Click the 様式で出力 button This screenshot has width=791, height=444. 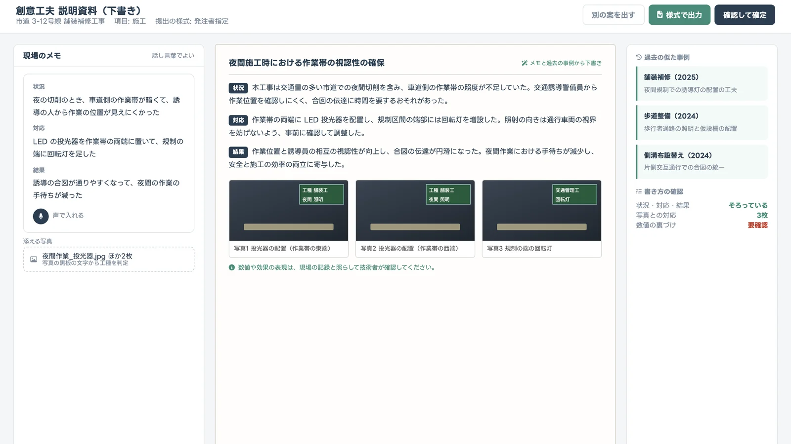point(679,15)
